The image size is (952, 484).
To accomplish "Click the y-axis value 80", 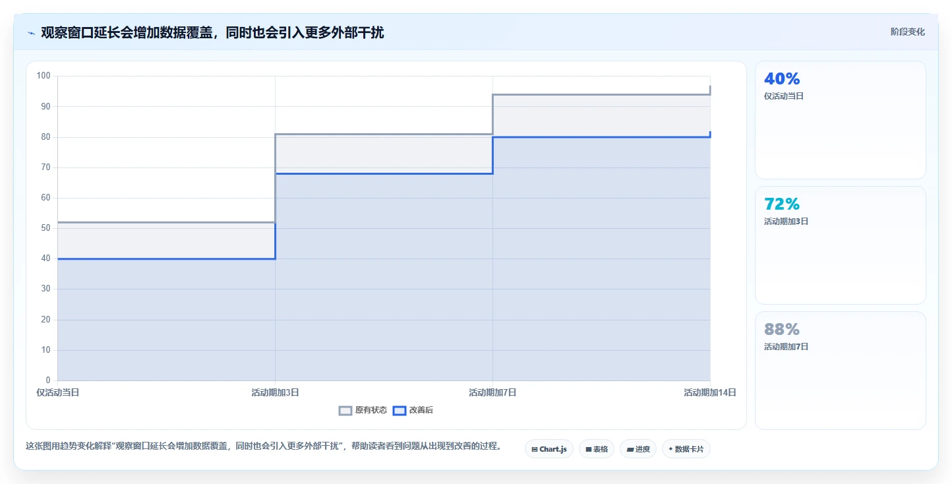I will pos(45,137).
